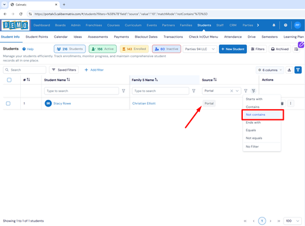The image size is (305, 226).
Task: Go to first page of results
Action: pyautogui.click(x=245, y=221)
